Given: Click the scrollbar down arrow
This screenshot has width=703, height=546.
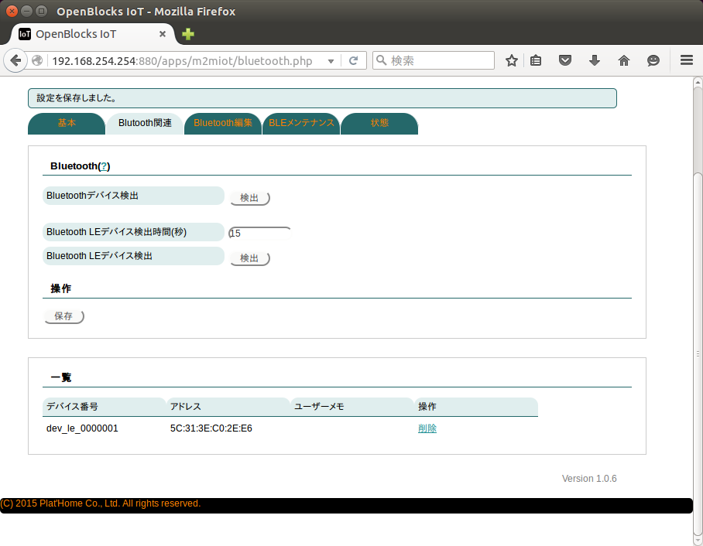Looking at the screenshot, I should point(698,541).
